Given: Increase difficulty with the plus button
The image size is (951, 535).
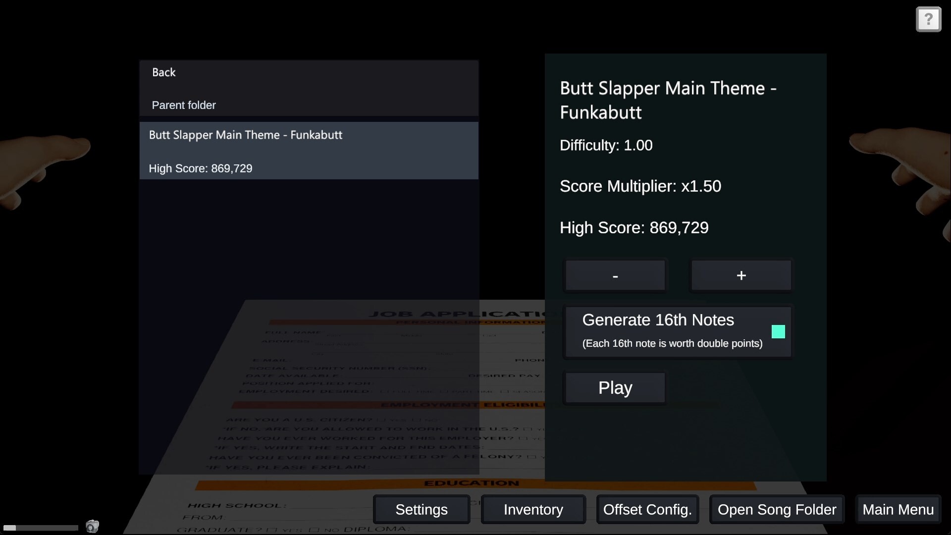Looking at the screenshot, I should coord(741,275).
